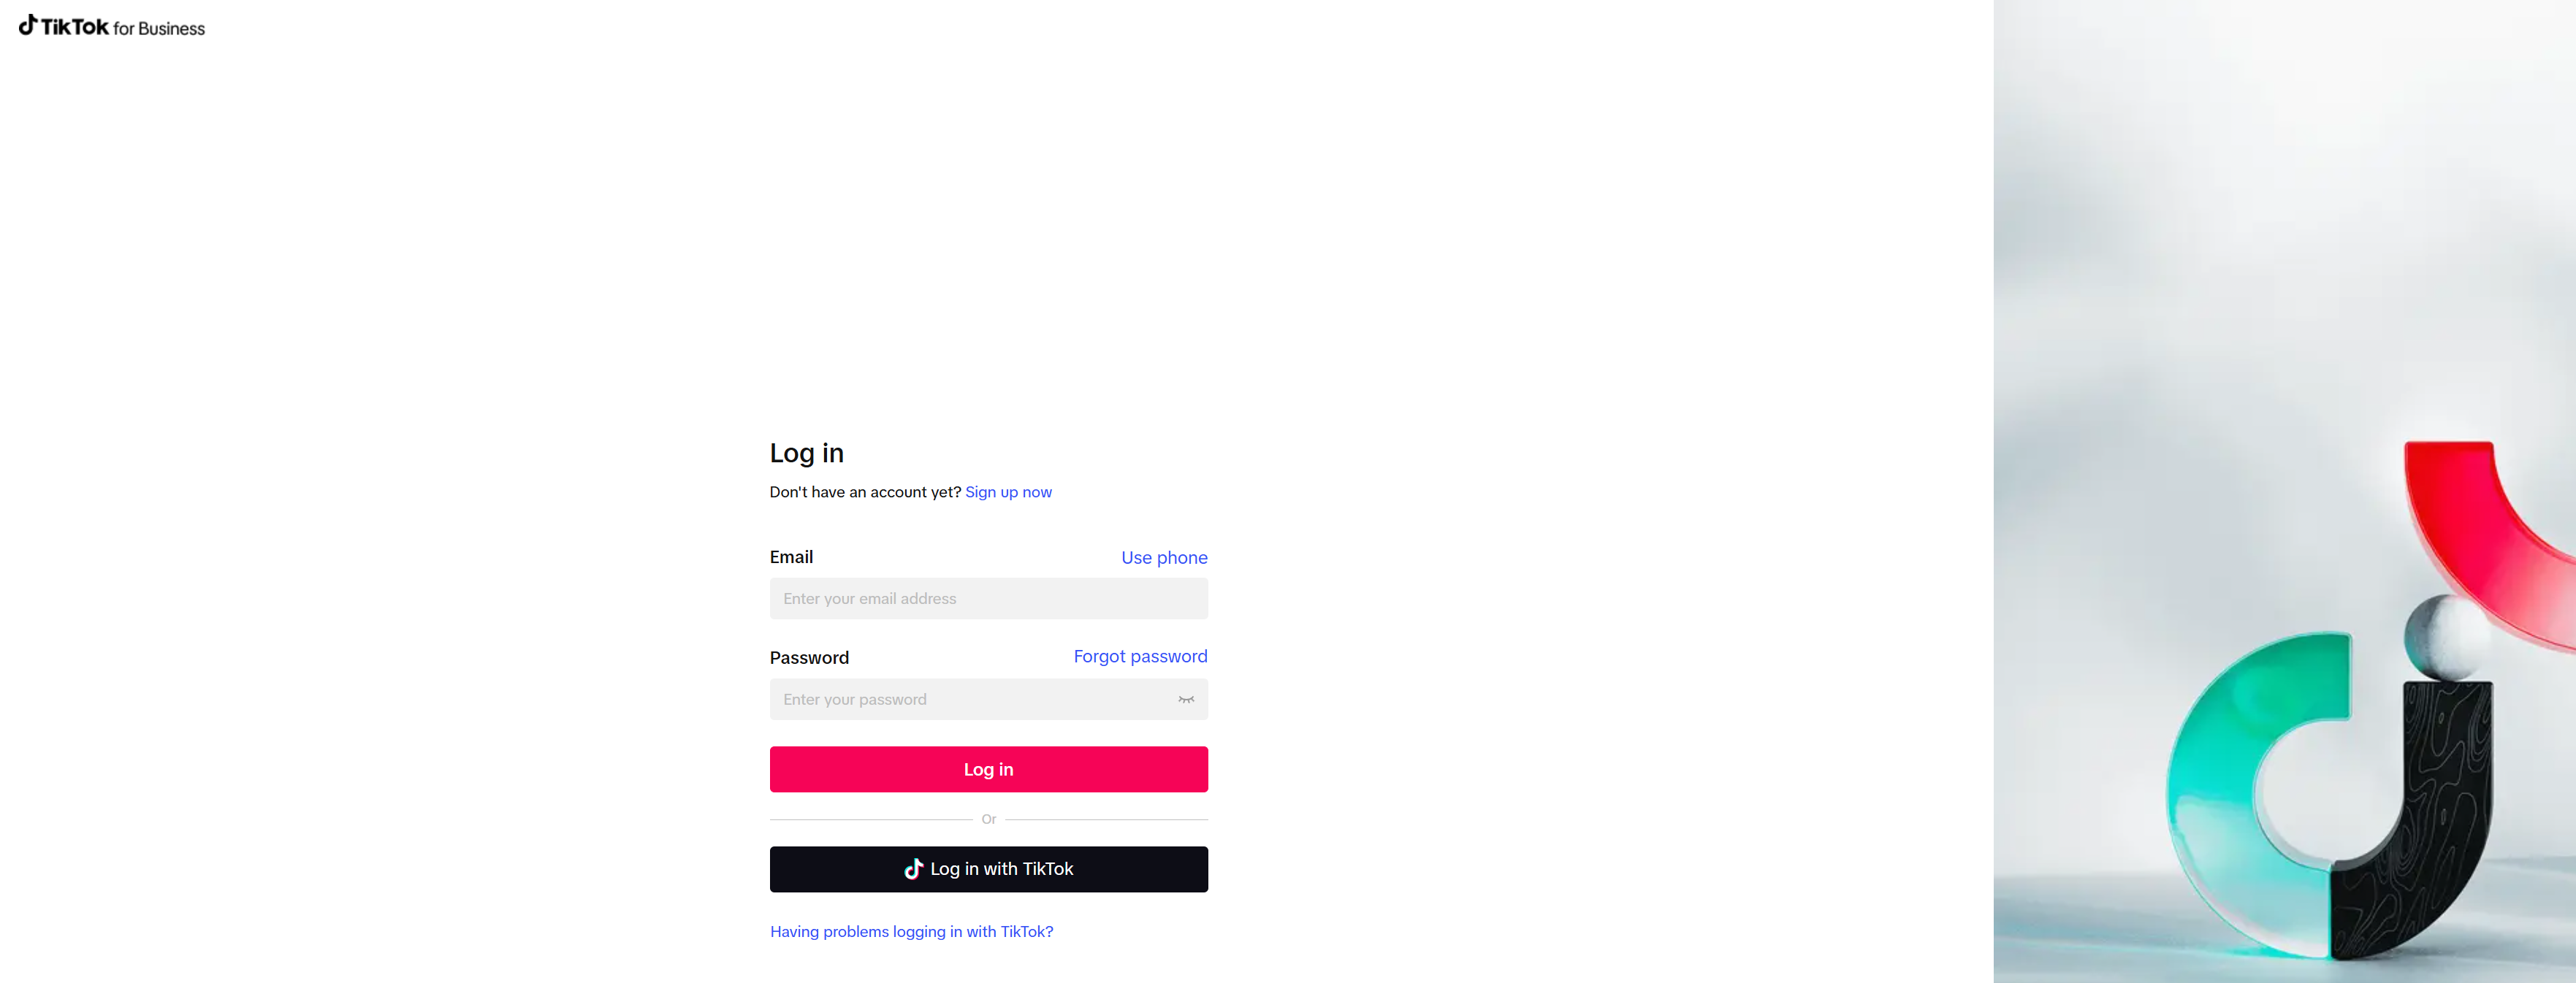Open the Forgot password link
Image resolution: width=2576 pixels, height=983 pixels.
[1140, 656]
